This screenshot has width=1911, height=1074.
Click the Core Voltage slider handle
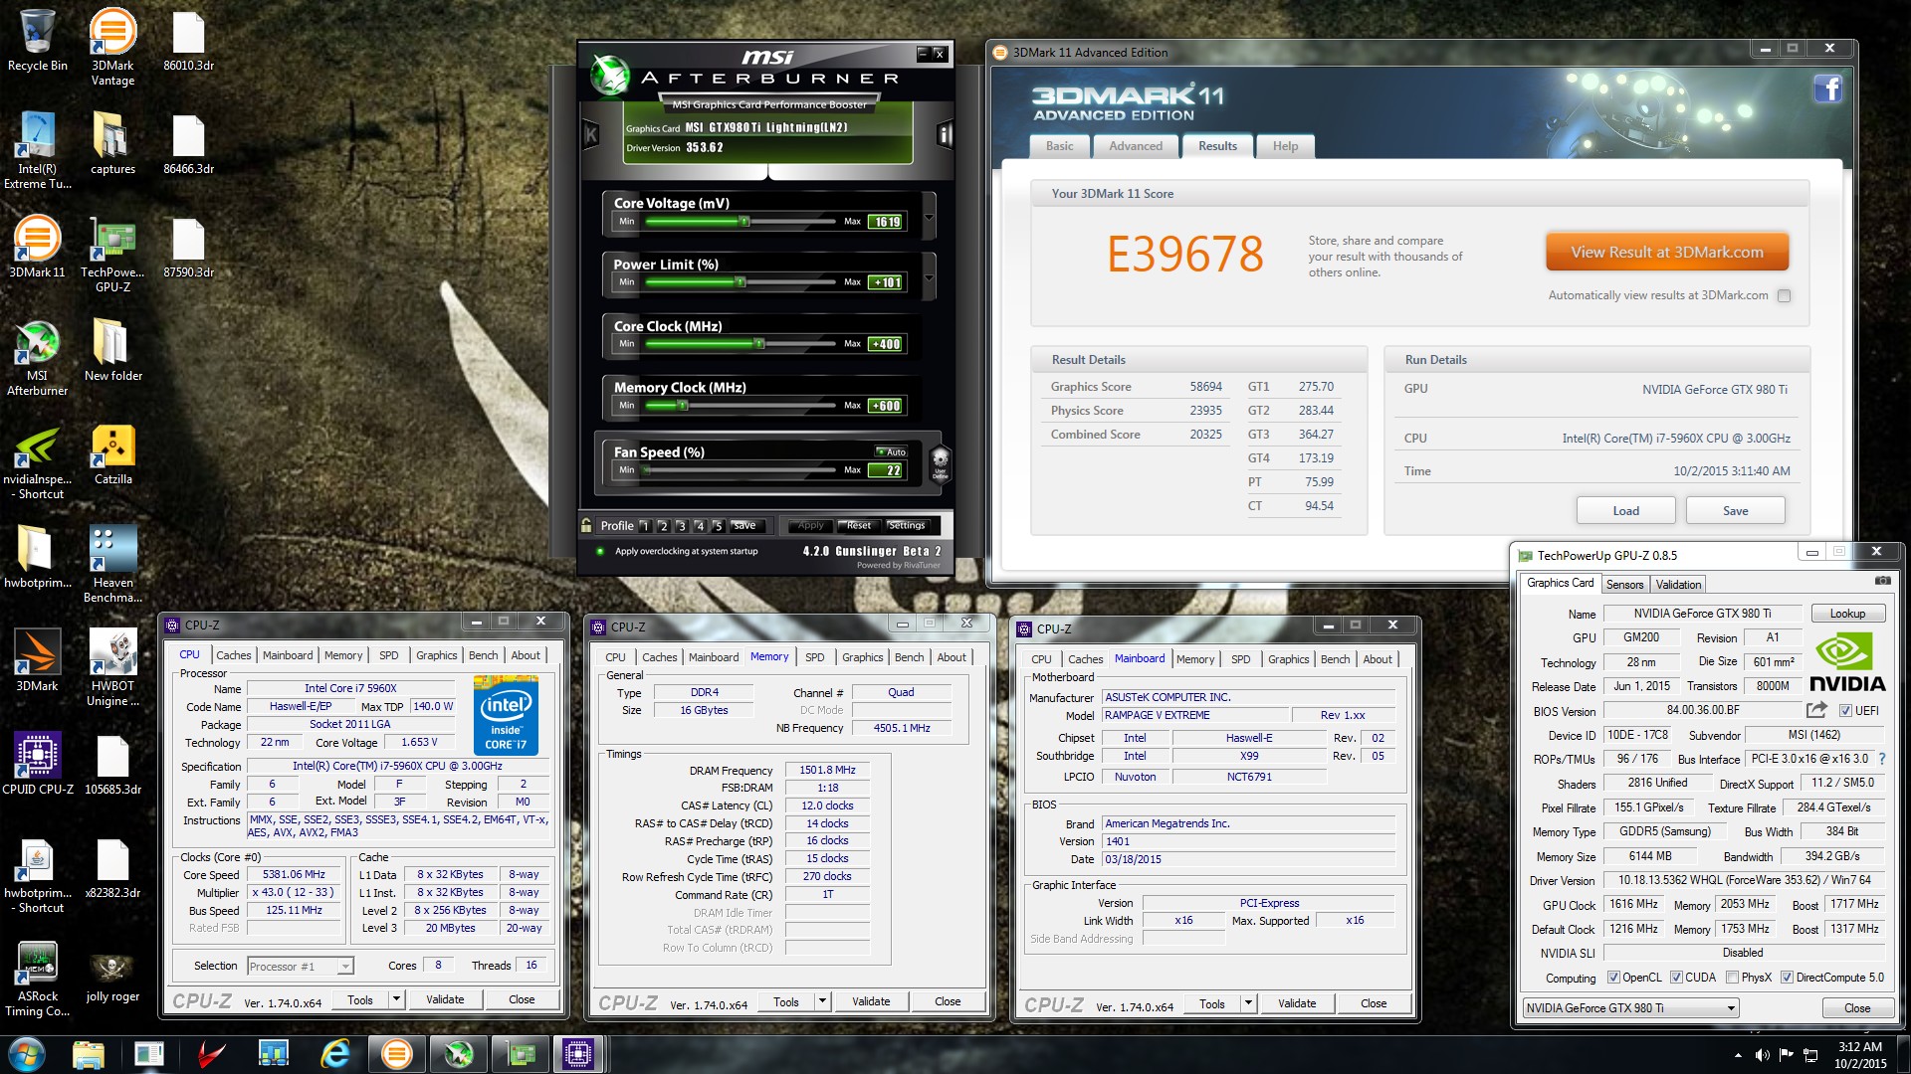[x=743, y=221]
